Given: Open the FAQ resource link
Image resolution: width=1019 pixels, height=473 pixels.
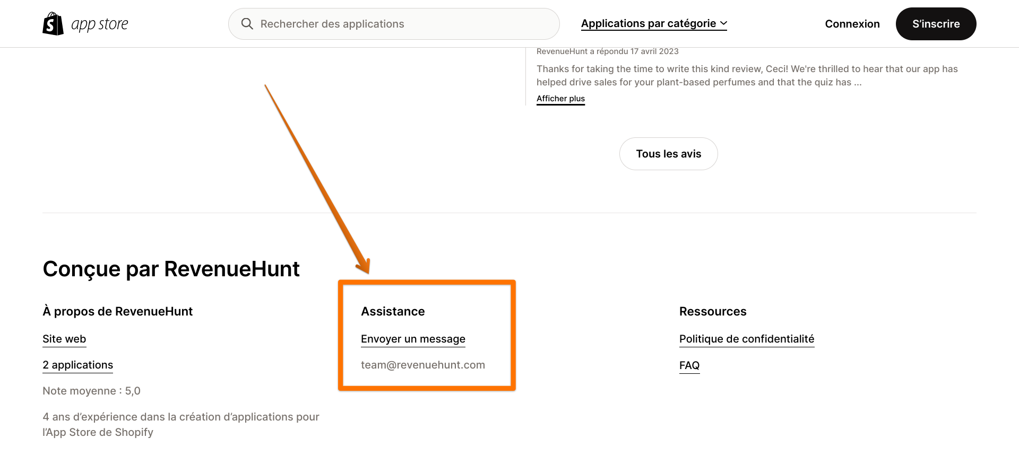Looking at the screenshot, I should [x=689, y=365].
